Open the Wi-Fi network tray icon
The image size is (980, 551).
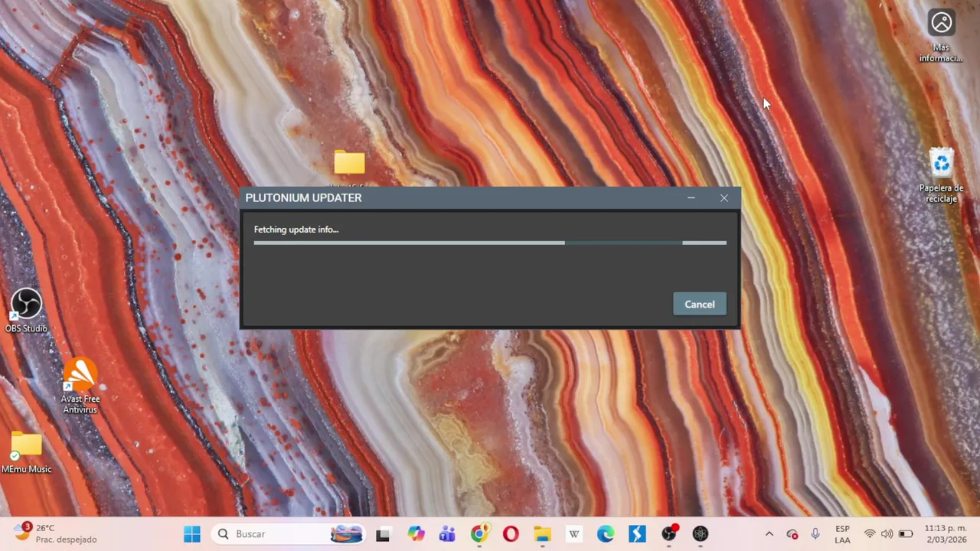870,534
